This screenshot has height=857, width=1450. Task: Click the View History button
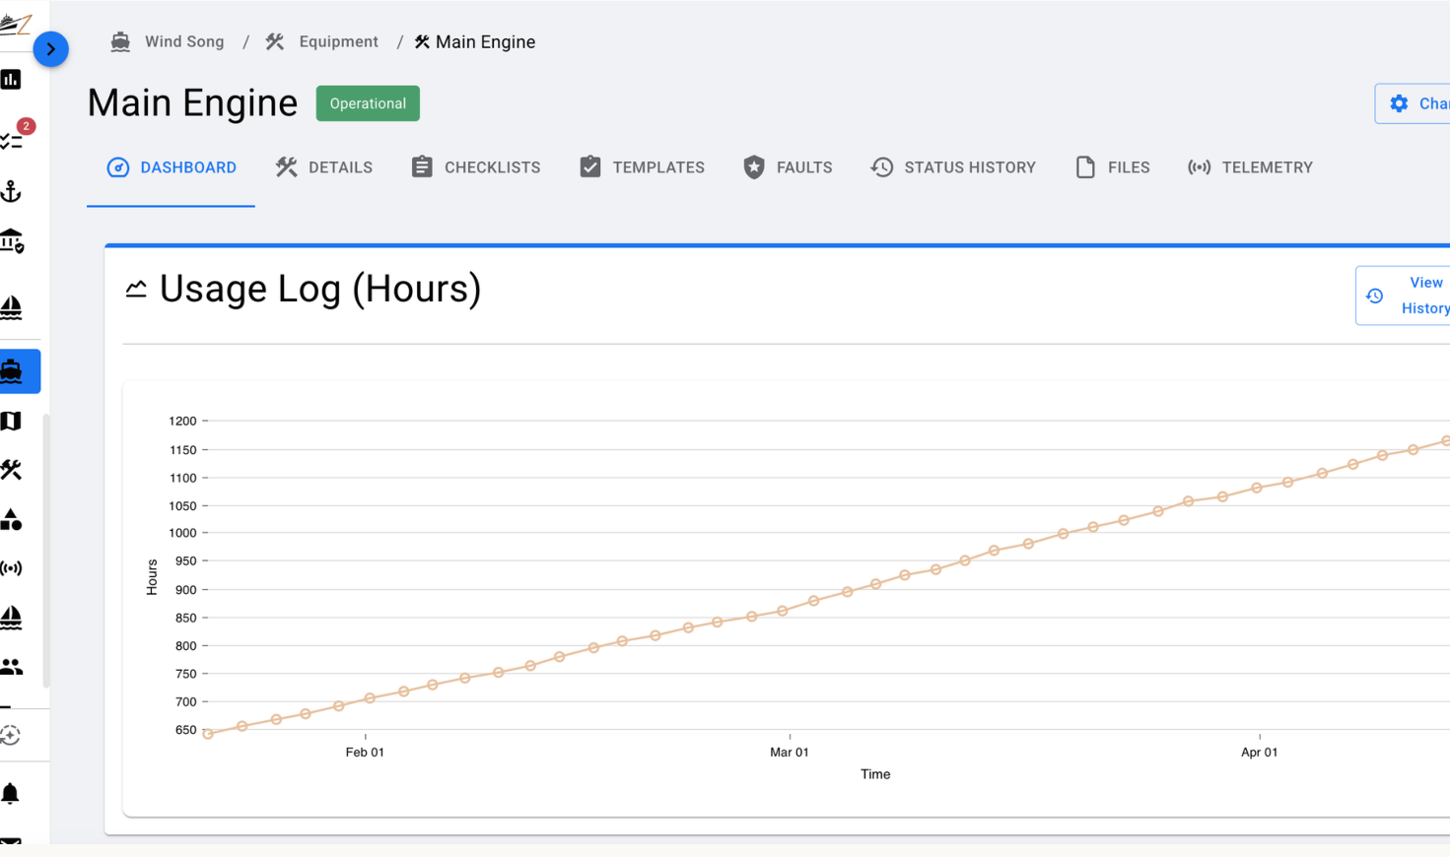(1404, 296)
